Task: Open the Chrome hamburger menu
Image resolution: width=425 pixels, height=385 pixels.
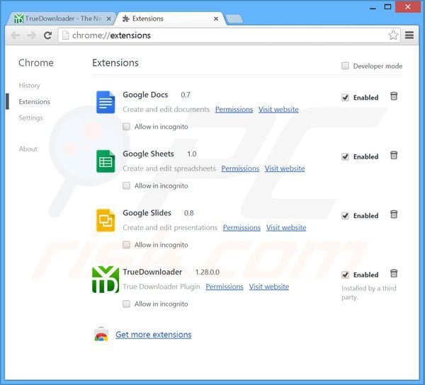Action: [409, 35]
